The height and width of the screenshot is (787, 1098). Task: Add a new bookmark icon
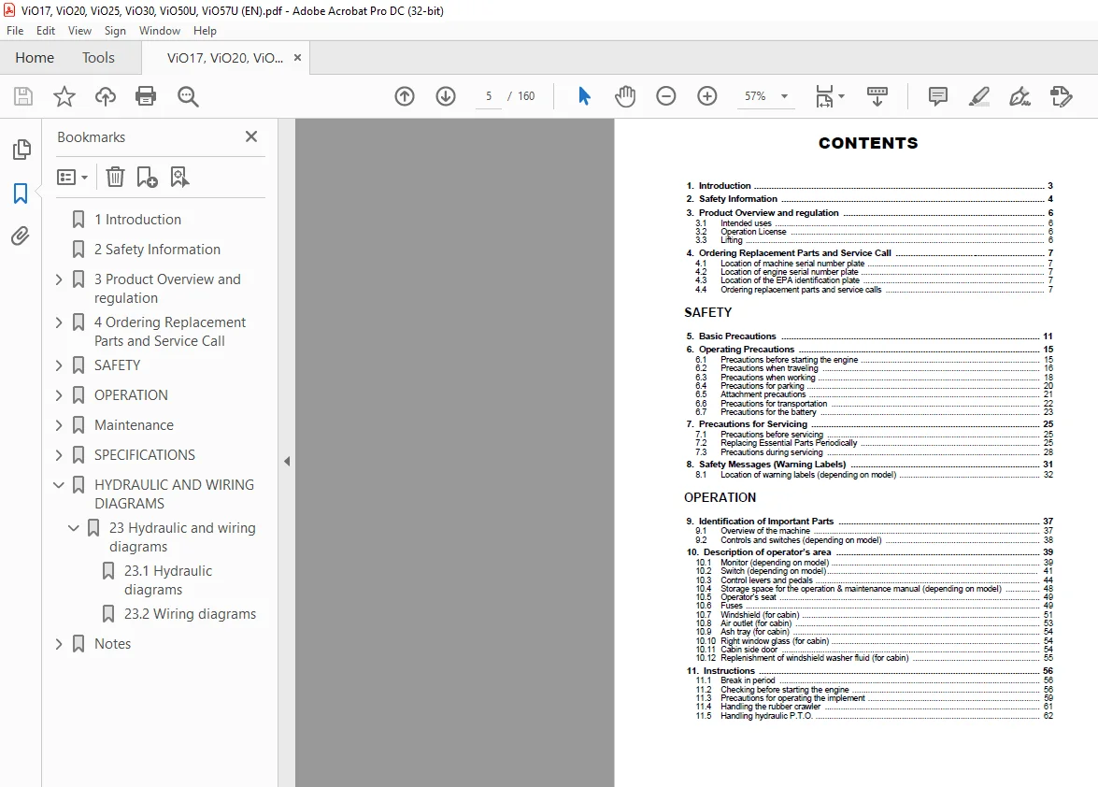click(x=147, y=178)
